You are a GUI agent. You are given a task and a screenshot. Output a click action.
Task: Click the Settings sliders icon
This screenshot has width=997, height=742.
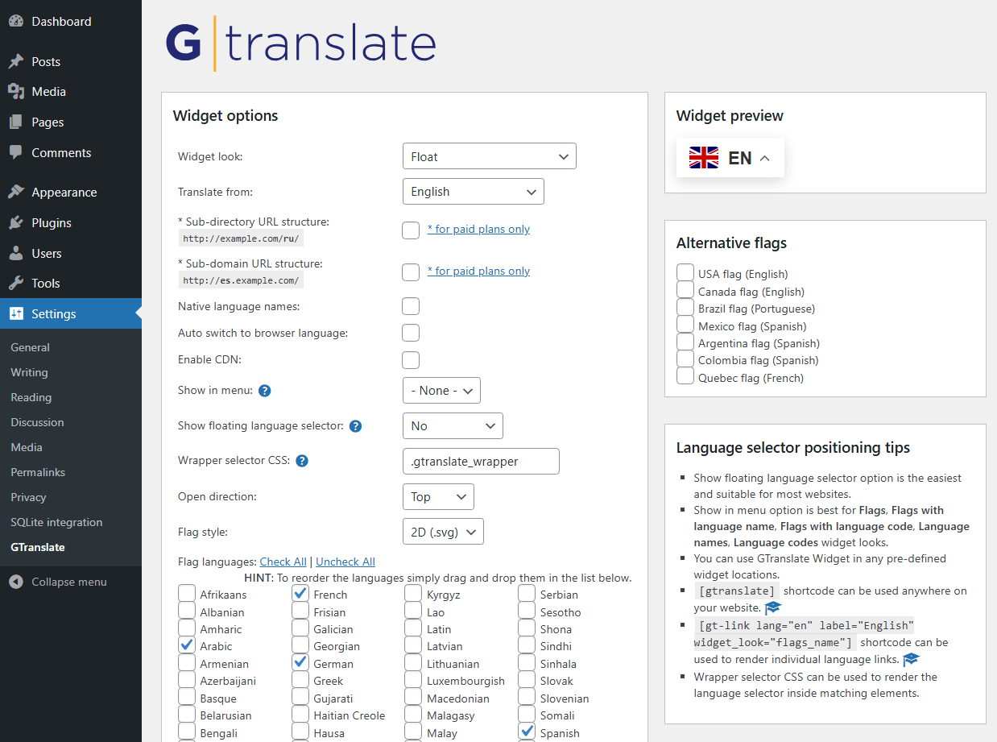point(16,314)
